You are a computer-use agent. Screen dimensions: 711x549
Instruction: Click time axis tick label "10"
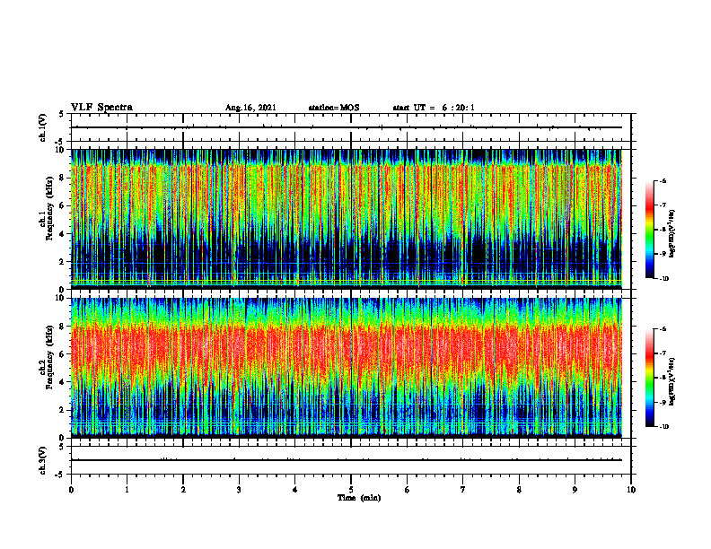(x=631, y=490)
